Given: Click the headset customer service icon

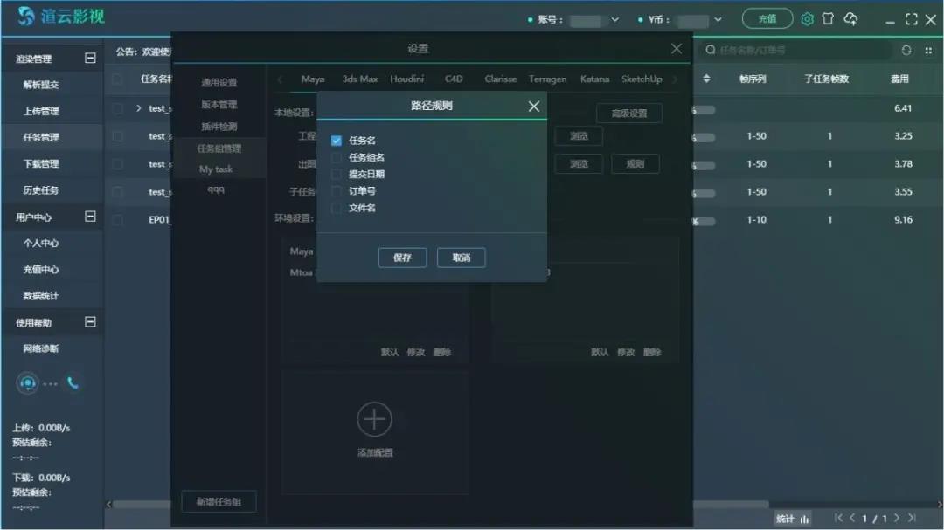Looking at the screenshot, I should click(28, 382).
